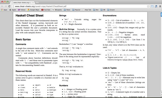
Task: Expand the Popular bookmarks folder
Action: (x=76, y=10)
